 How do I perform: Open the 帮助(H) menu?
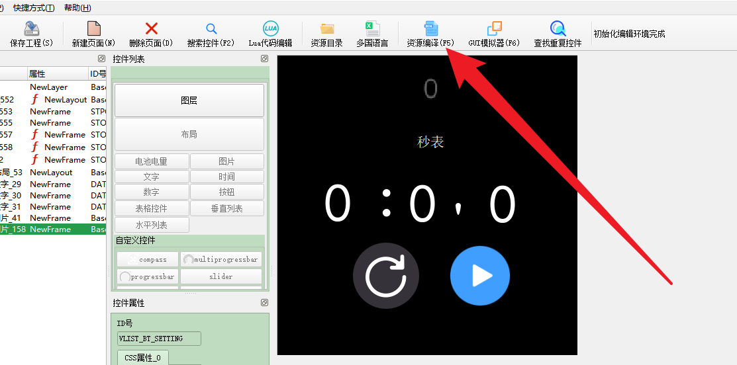coord(77,8)
